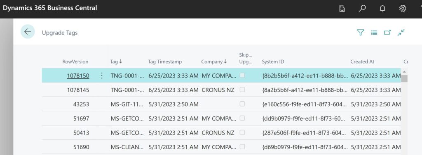
Task: Open the Tag Timestamp column header menu
Action: click(165, 62)
